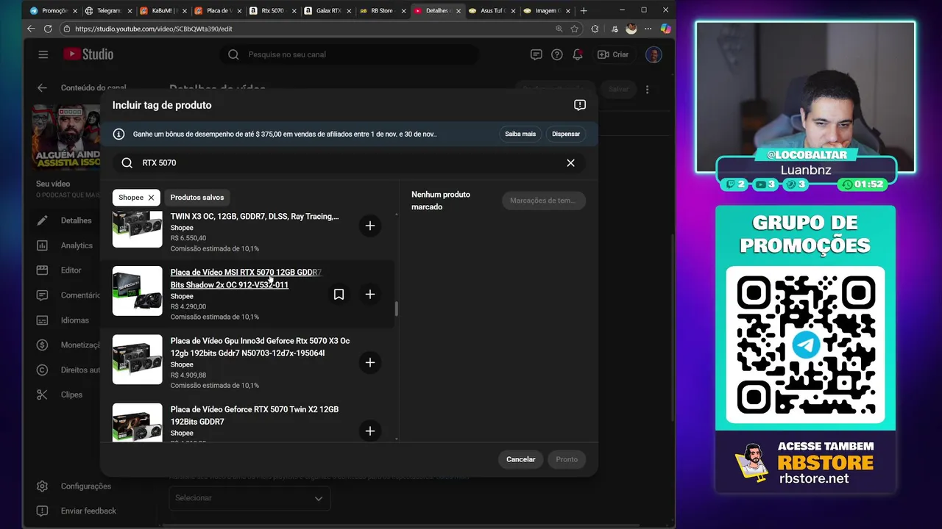Expand the Selecionar dropdown below the dialog
Screen dimensions: 942x529
(249, 498)
